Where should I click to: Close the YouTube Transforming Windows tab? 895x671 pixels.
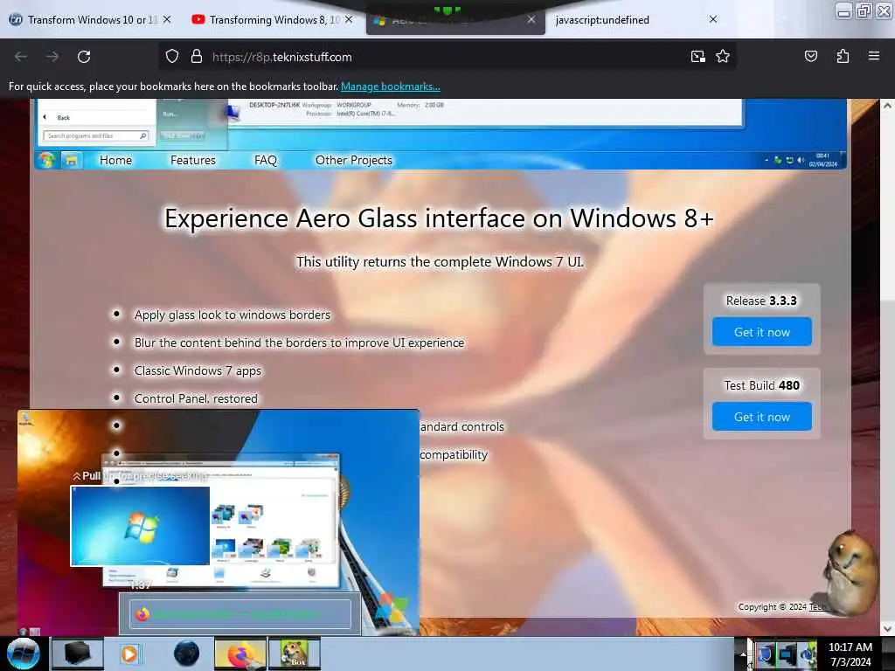point(349,19)
